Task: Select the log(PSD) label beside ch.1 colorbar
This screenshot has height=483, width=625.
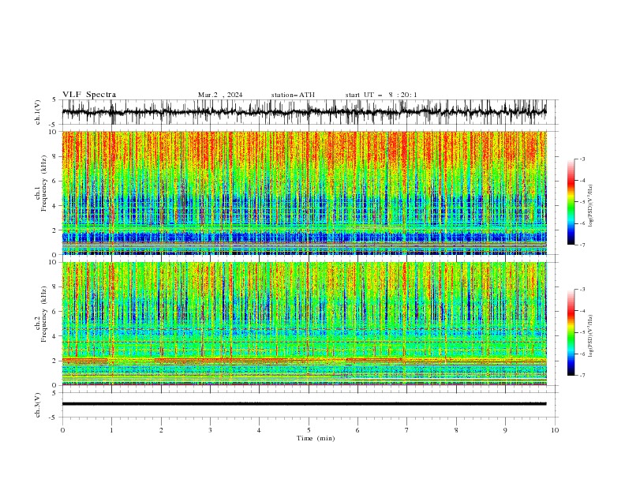Action: point(590,206)
